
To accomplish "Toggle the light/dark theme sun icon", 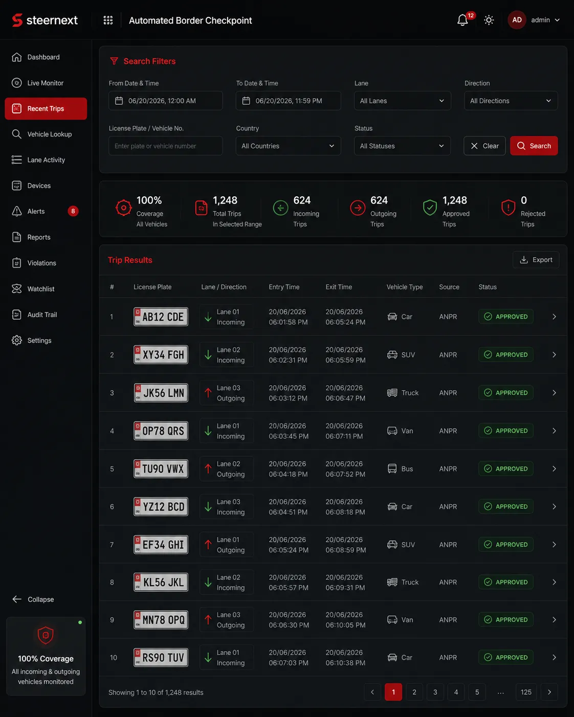I will [x=489, y=20].
